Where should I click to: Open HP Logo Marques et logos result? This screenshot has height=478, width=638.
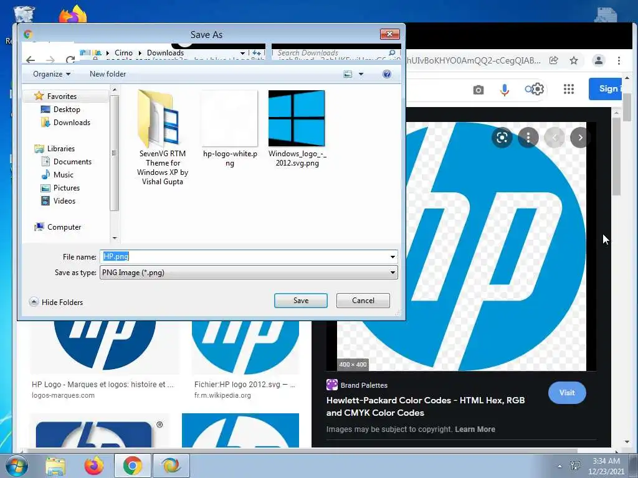tap(103, 384)
